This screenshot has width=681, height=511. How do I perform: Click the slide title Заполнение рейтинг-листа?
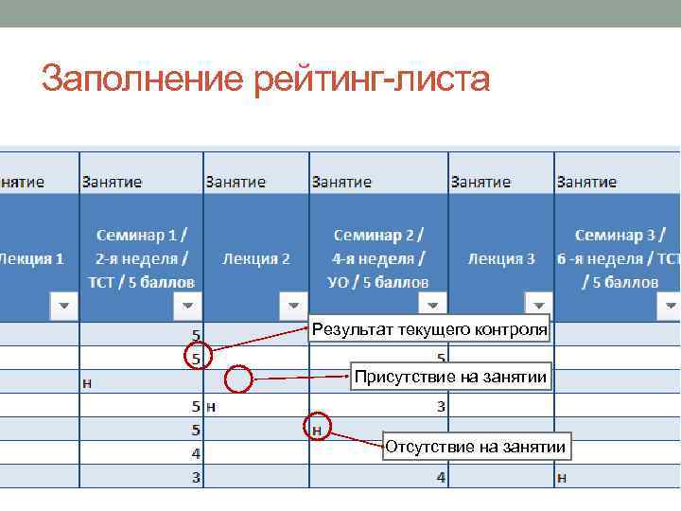[x=266, y=79]
